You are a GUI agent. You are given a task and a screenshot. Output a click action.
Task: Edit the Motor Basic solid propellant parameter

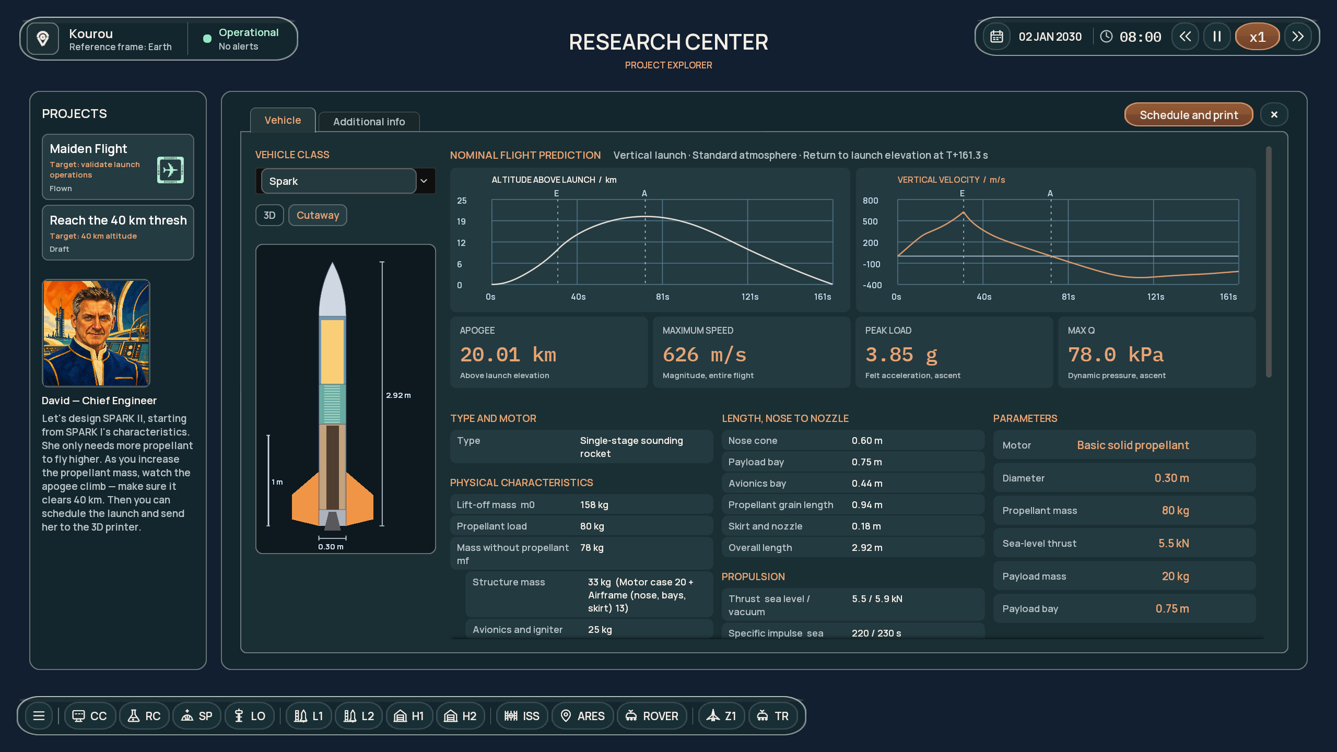[x=1124, y=445]
